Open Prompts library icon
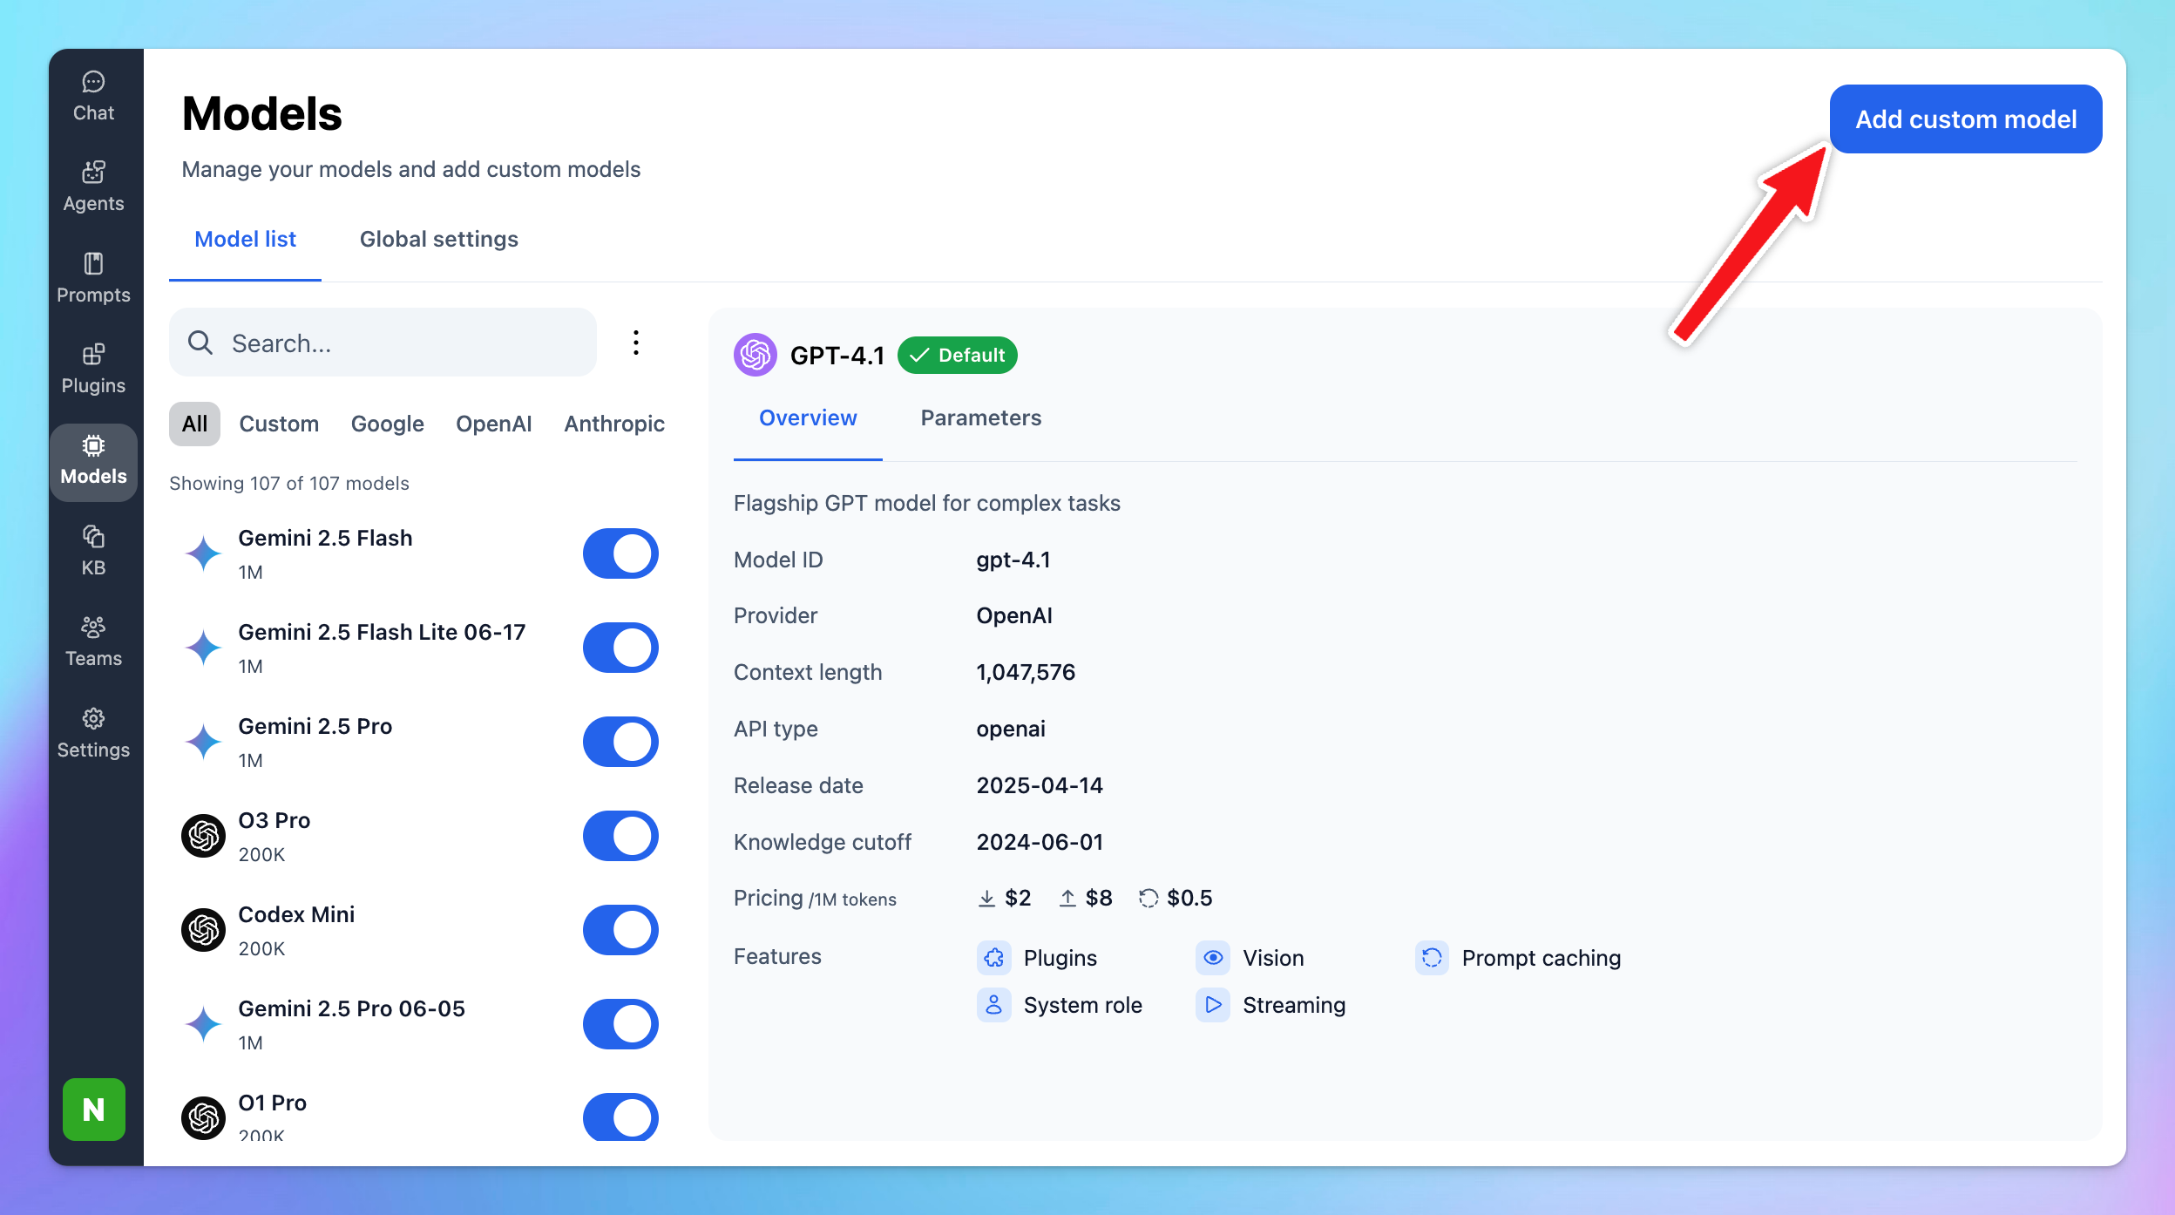Screen dimensions: 2175x1215 coord(93,278)
